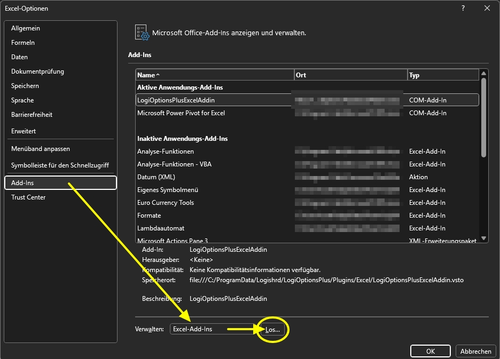Click the Add-Ins gear icon in header

(141, 33)
